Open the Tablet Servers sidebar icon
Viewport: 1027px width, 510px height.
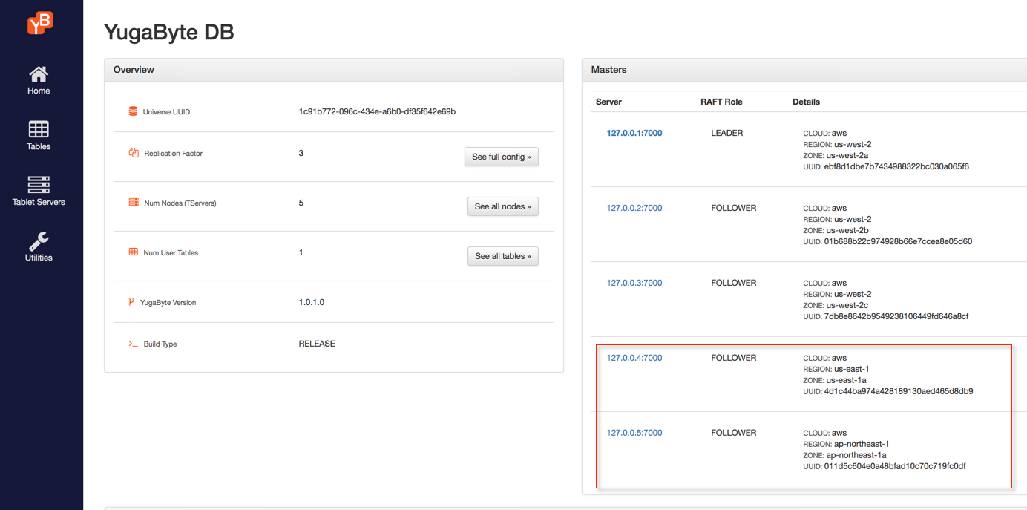[x=39, y=185]
